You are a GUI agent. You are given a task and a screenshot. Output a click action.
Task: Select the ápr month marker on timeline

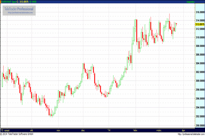(x=183, y=130)
